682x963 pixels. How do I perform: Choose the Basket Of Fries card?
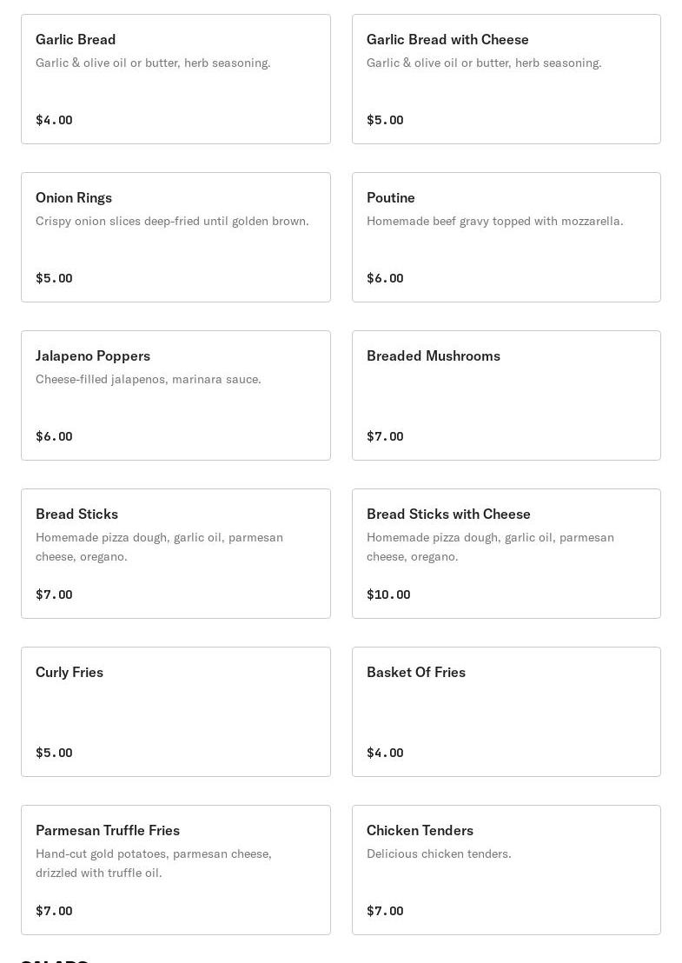[507, 712]
